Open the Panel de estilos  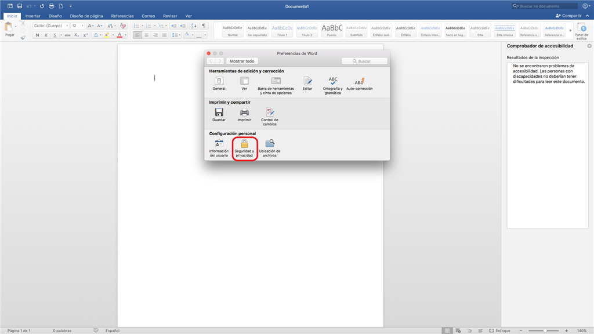[x=581, y=31]
